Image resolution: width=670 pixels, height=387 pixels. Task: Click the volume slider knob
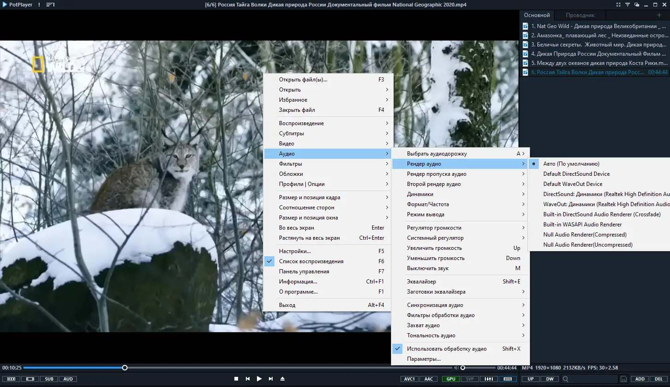463,368
